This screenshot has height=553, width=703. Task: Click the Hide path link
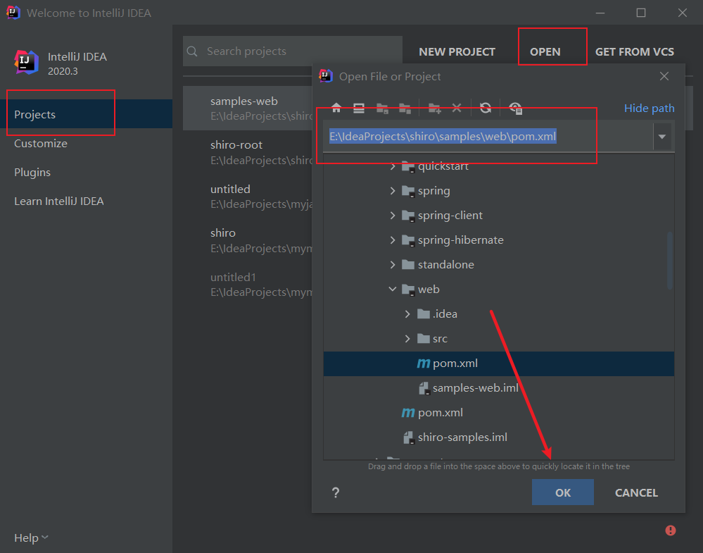point(650,108)
